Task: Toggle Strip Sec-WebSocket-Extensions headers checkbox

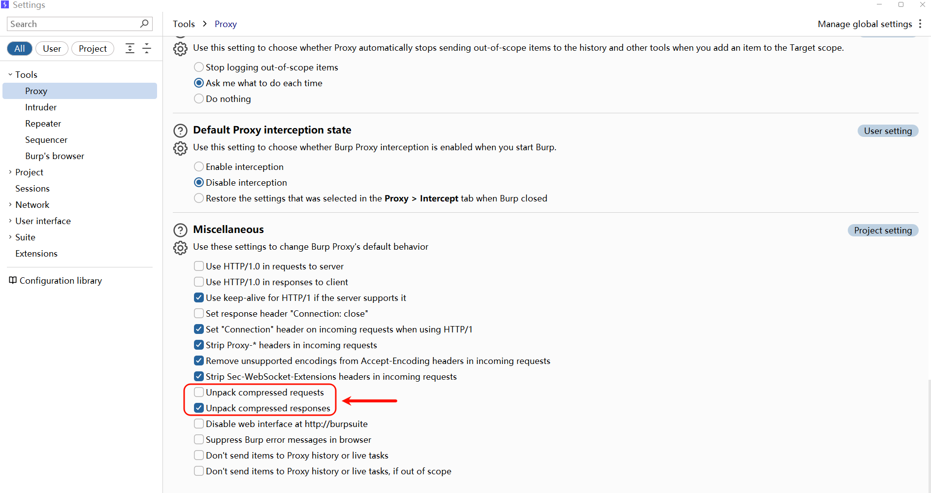Action: coord(199,376)
